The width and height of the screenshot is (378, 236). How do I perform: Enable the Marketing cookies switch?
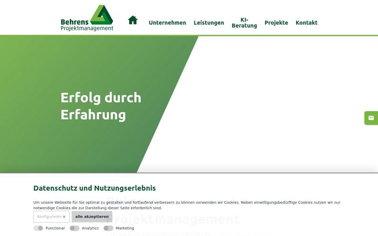tap(108, 228)
